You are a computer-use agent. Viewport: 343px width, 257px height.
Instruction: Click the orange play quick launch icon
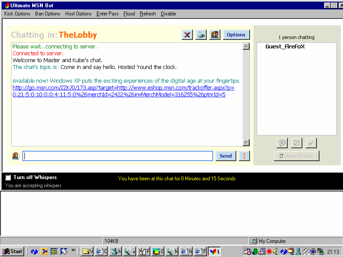44,251
